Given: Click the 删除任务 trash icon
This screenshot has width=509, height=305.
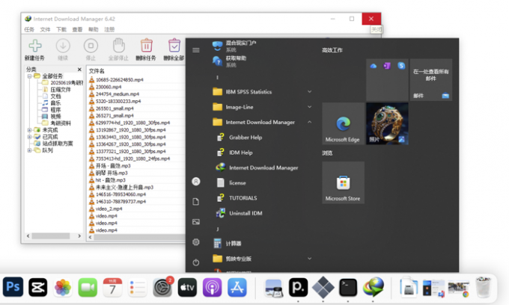Looking at the screenshot, I should click(x=146, y=46).
